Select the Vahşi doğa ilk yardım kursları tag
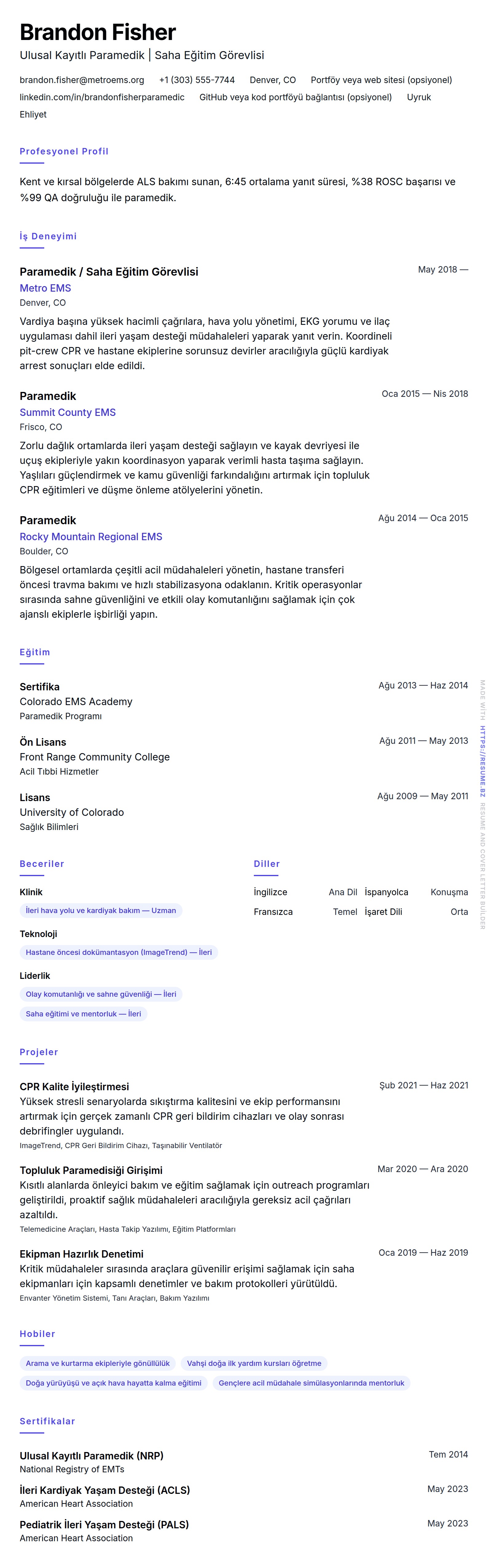This screenshot has height=1564, width=488. point(254,1363)
